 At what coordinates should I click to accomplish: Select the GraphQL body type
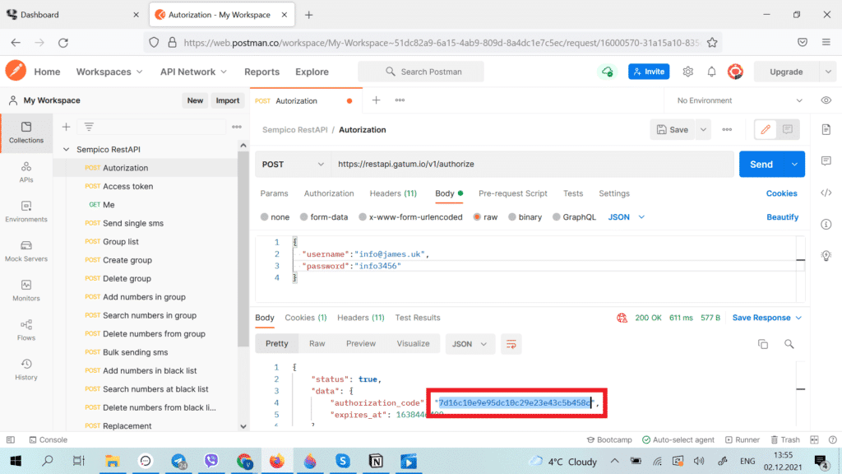tap(574, 217)
